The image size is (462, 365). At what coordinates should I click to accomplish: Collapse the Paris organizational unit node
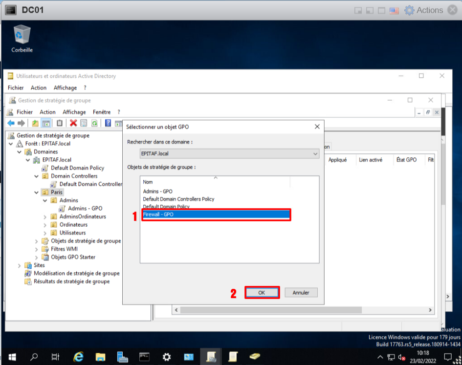tap(37, 193)
